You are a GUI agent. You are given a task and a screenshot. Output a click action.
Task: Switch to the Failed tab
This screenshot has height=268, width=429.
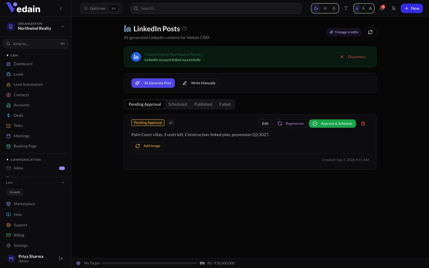(x=225, y=104)
